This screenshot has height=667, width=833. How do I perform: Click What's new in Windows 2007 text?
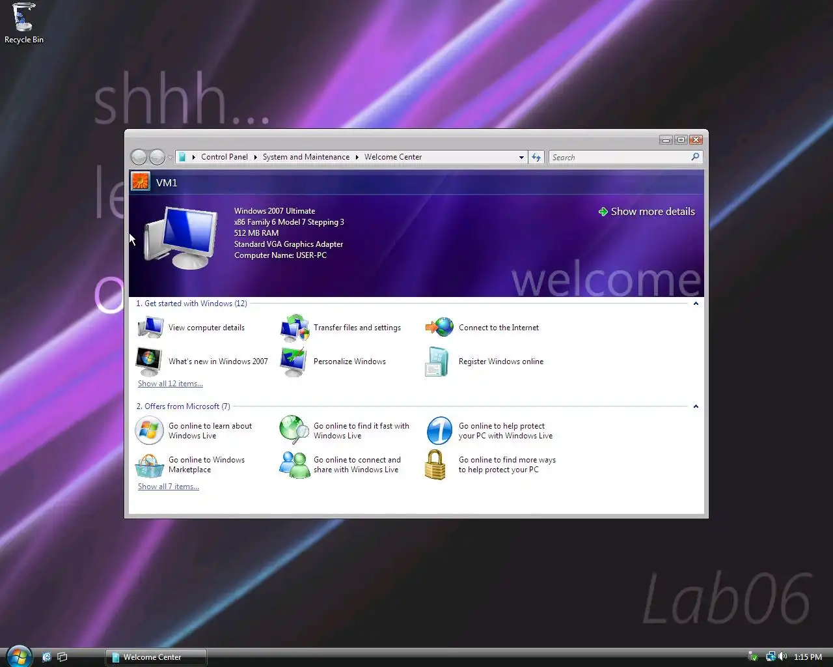[218, 362]
